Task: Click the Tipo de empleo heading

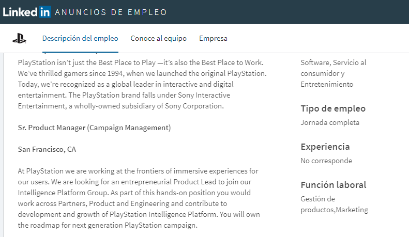Action: point(333,108)
